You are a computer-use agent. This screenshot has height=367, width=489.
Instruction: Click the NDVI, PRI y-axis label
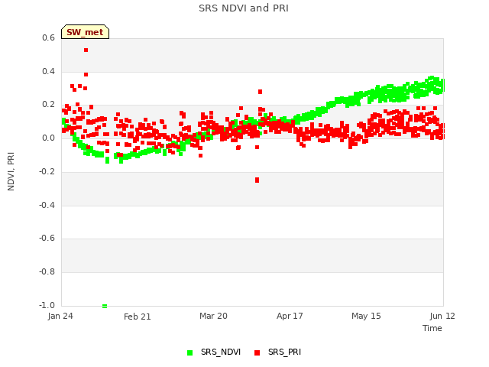[11, 171]
